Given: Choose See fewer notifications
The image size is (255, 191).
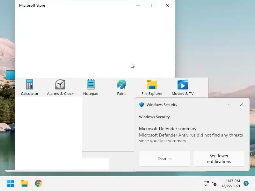Looking at the screenshot, I should (x=219, y=159).
